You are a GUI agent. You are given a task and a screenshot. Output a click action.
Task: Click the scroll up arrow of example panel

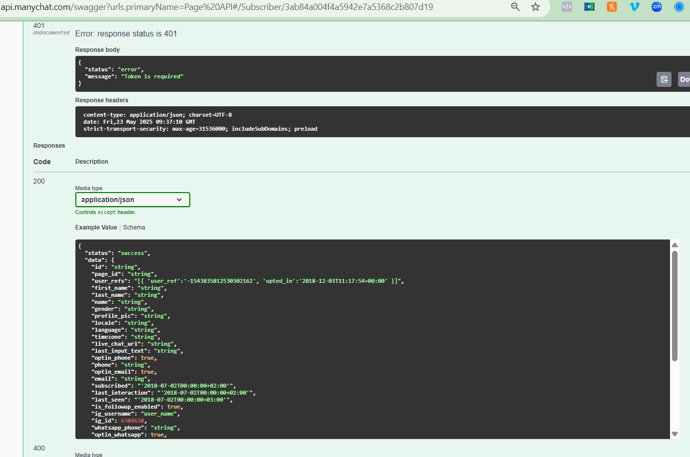point(675,245)
